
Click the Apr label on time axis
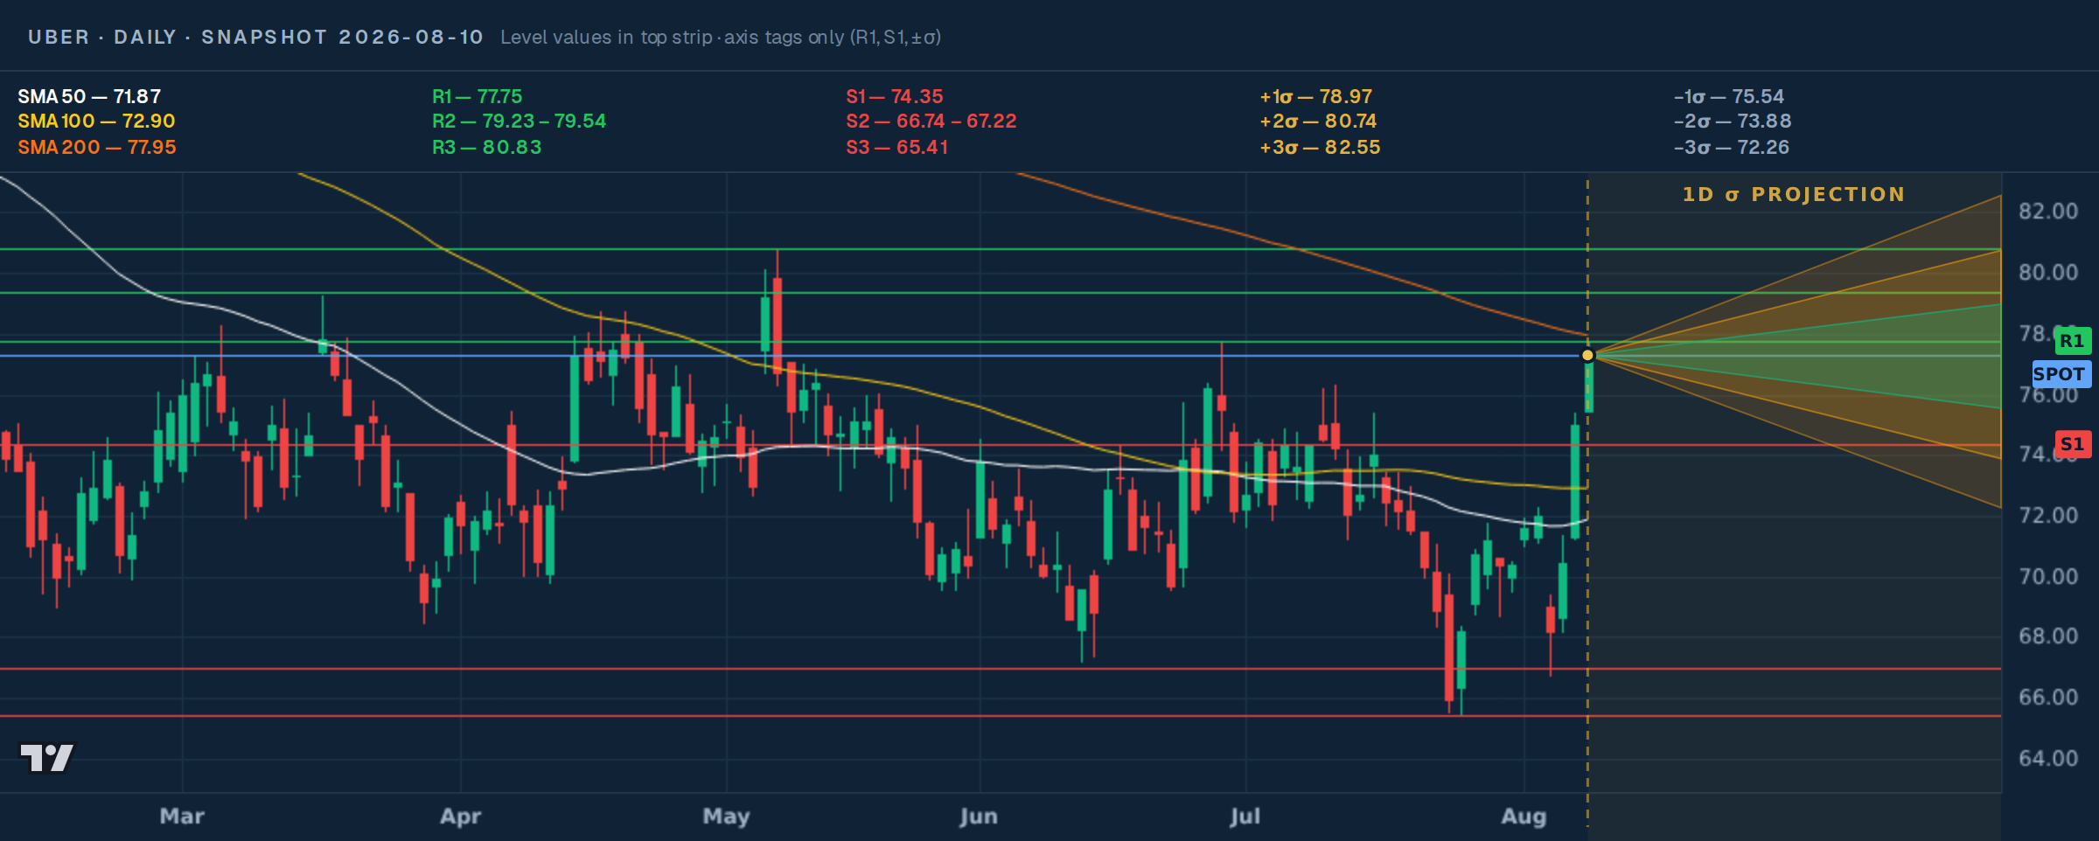tap(461, 816)
